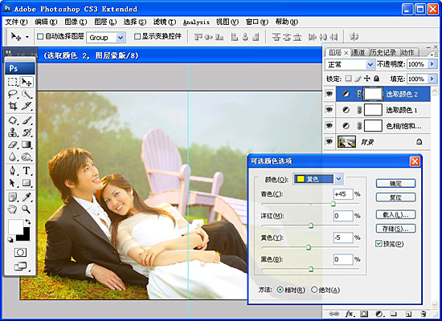Open the 滤镜 menu

[x=165, y=22]
